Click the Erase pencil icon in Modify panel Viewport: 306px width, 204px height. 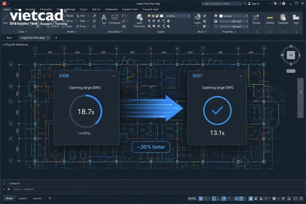point(94,16)
